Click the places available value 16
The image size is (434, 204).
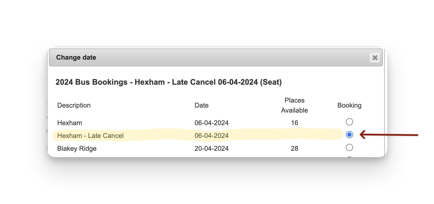[x=294, y=123]
